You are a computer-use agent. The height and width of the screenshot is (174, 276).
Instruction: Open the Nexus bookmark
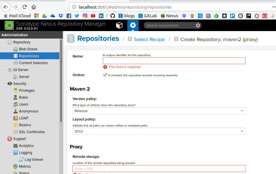(x=169, y=16)
